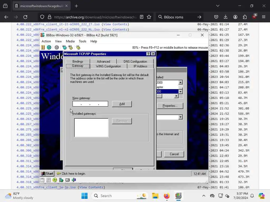Switch to WINS Configuration tab
Screen dimensions: 270x202
point(108,66)
